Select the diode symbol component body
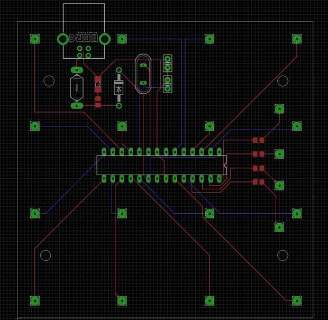Image resolution: width=328 pixels, height=320 pixels. [119, 88]
